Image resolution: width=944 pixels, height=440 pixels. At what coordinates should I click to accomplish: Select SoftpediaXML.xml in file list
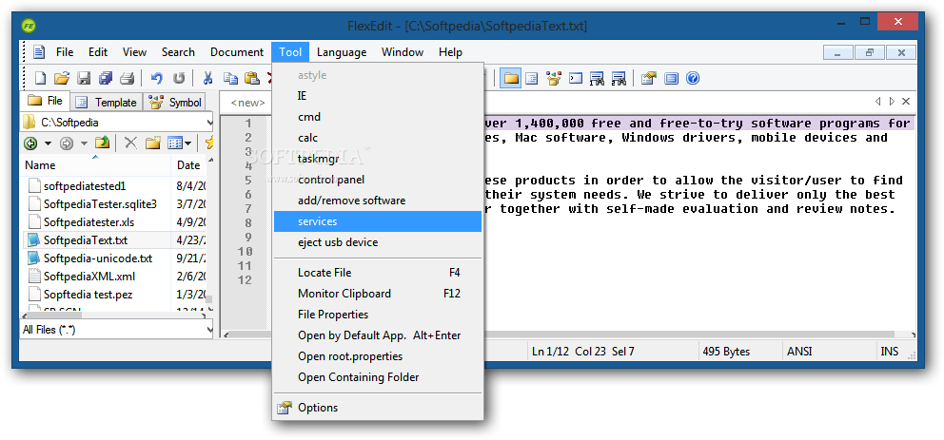[x=89, y=277]
